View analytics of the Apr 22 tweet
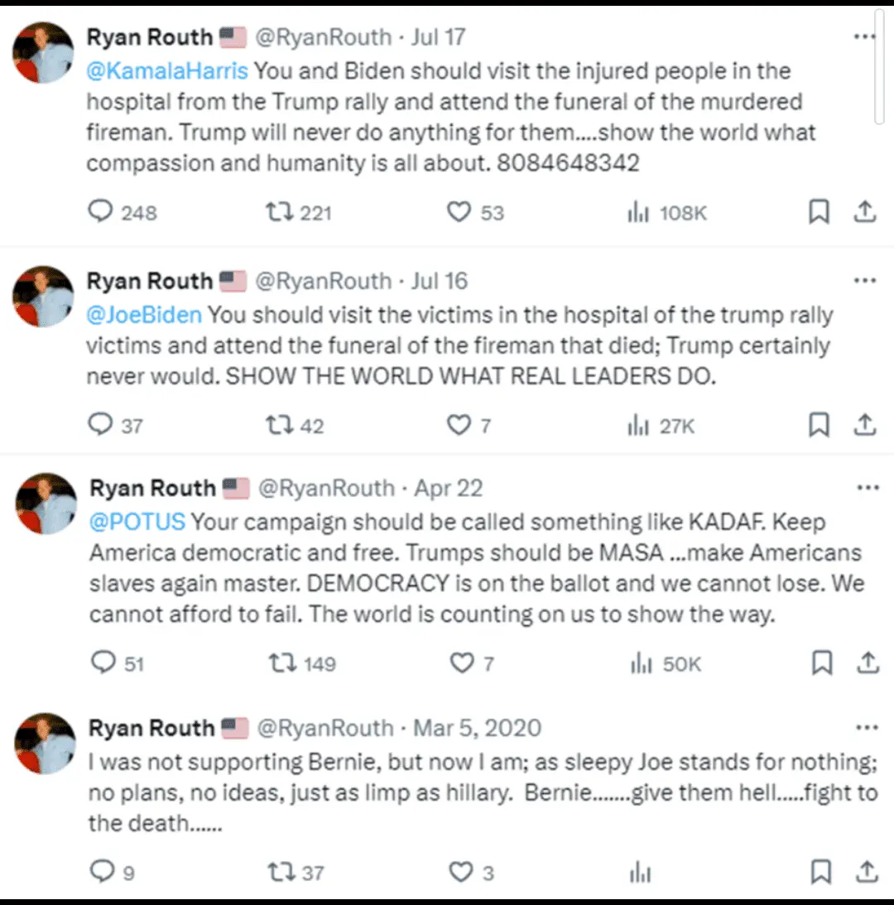 click(642, 663)
